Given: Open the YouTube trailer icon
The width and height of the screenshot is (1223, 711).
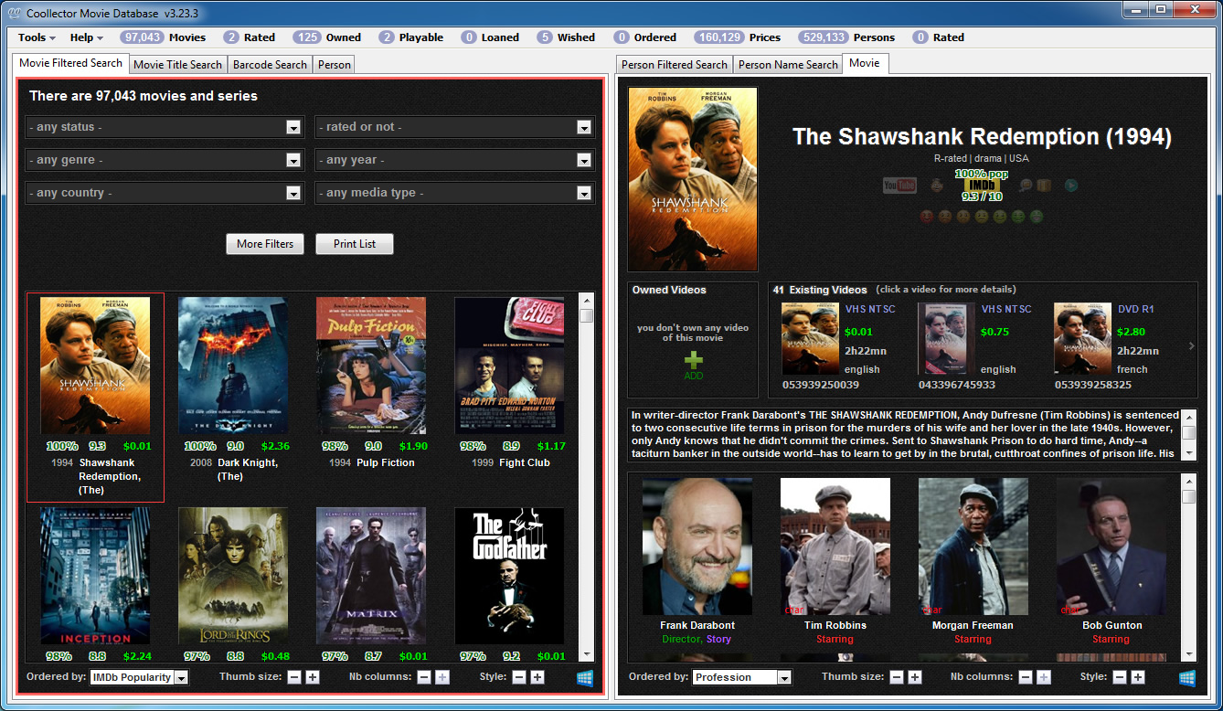Looking at the screenshot, I should [899, 186].
